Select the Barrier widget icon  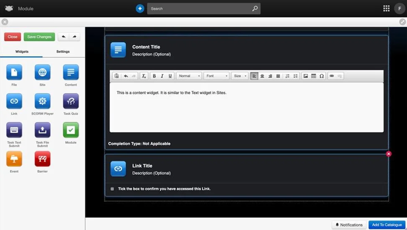[42, 158]
